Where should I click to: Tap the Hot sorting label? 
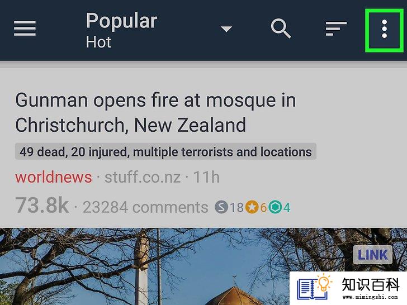click(98, 42)
